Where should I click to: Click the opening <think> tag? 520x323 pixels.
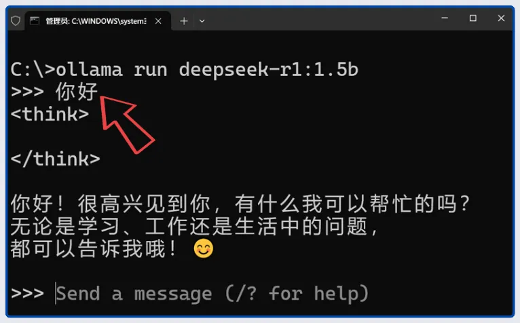pos(50,115)
